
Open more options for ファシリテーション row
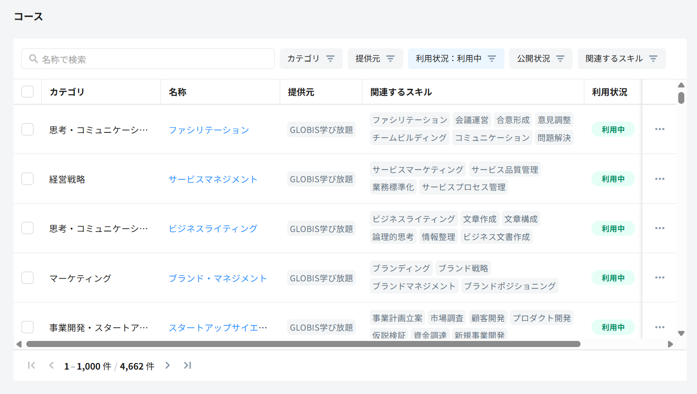659,129
